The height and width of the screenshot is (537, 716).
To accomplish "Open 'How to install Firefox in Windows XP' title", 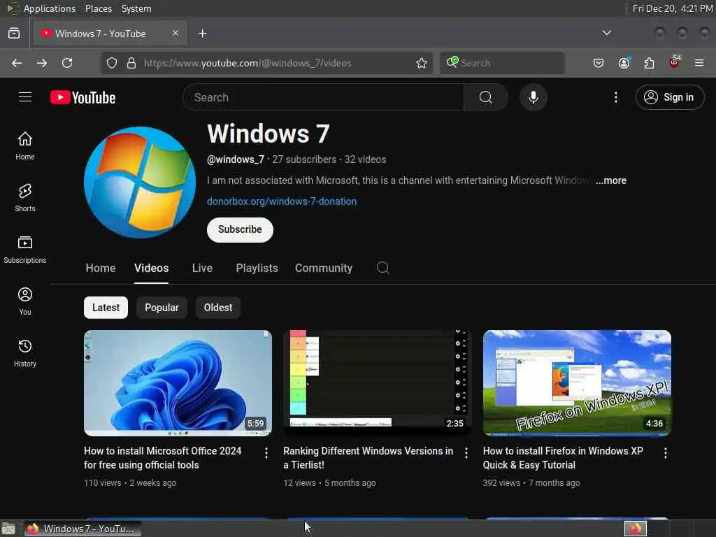I will click(563, 458).
